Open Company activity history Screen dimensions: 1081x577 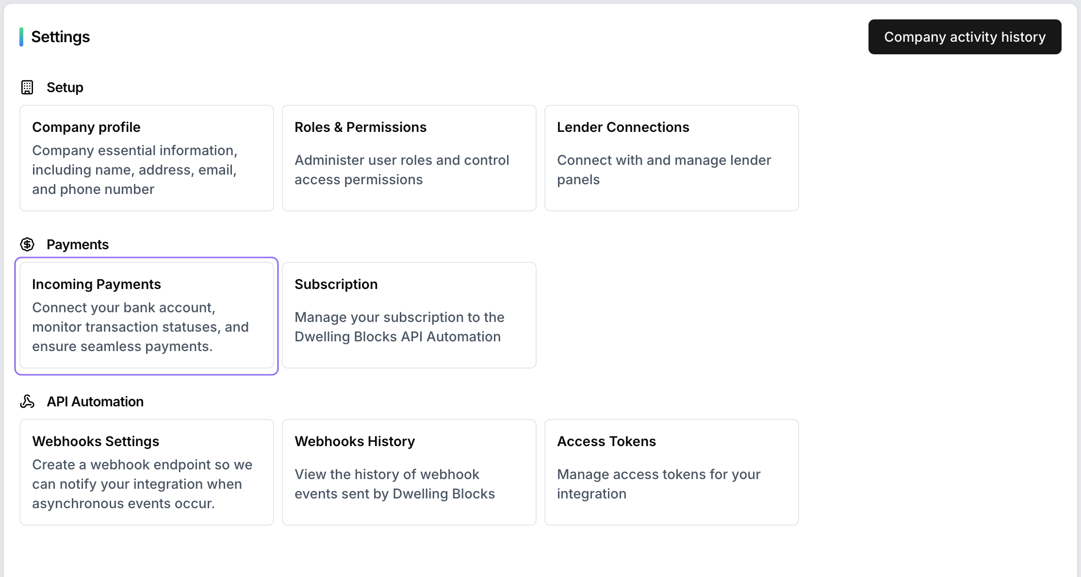pyautogui.click(x=965, y=37)
